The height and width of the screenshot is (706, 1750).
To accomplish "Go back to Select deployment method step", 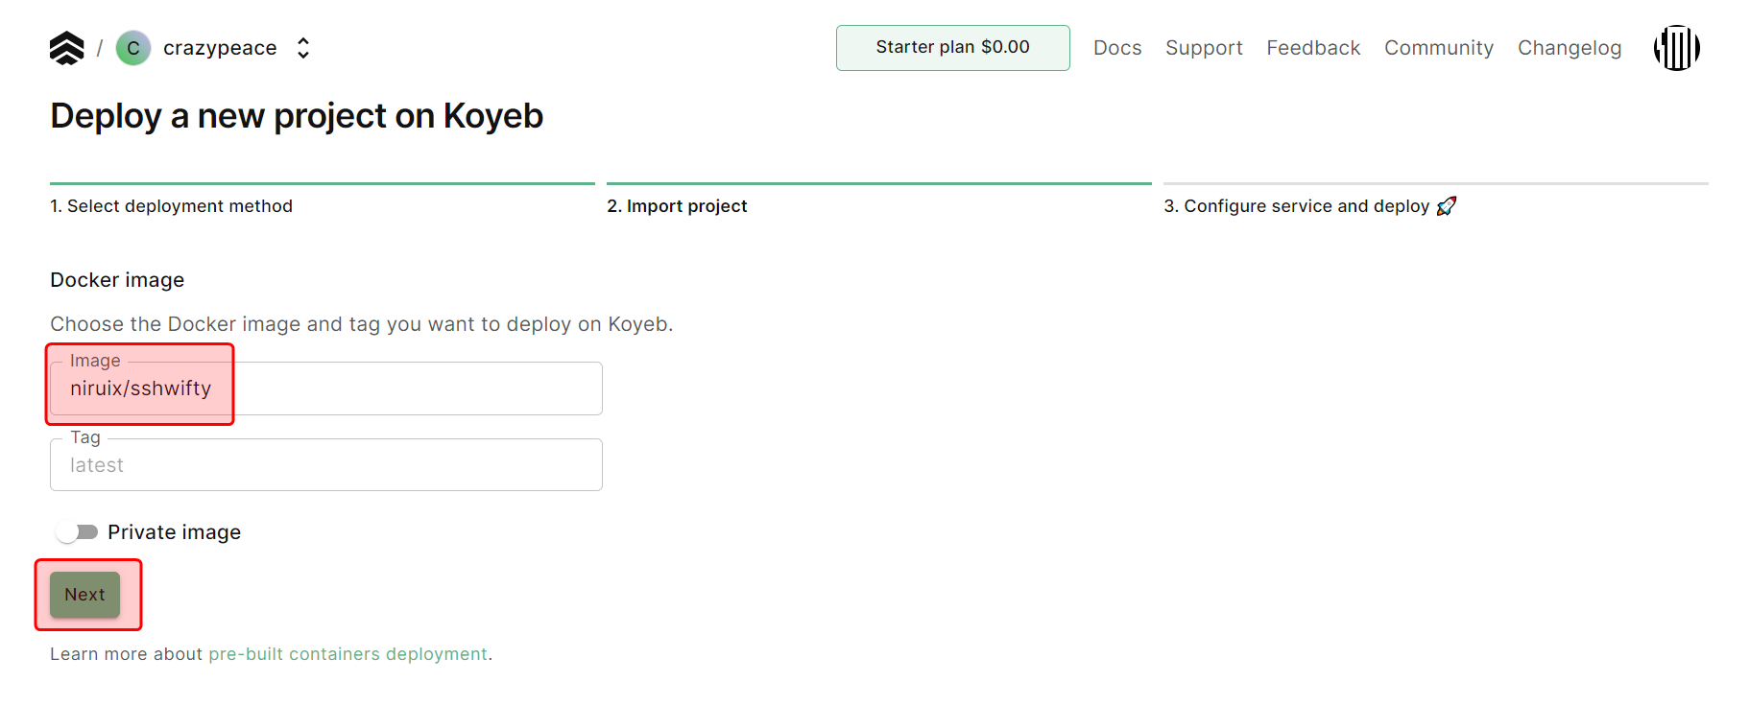I will 172,206.
